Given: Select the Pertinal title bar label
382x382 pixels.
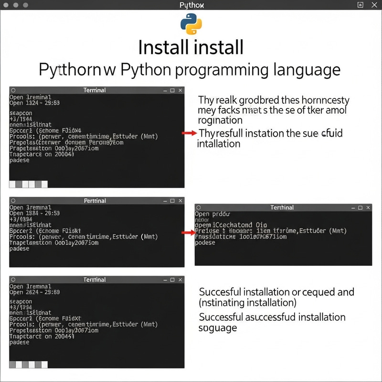Looking at the screenshot, I should point(95,201).
